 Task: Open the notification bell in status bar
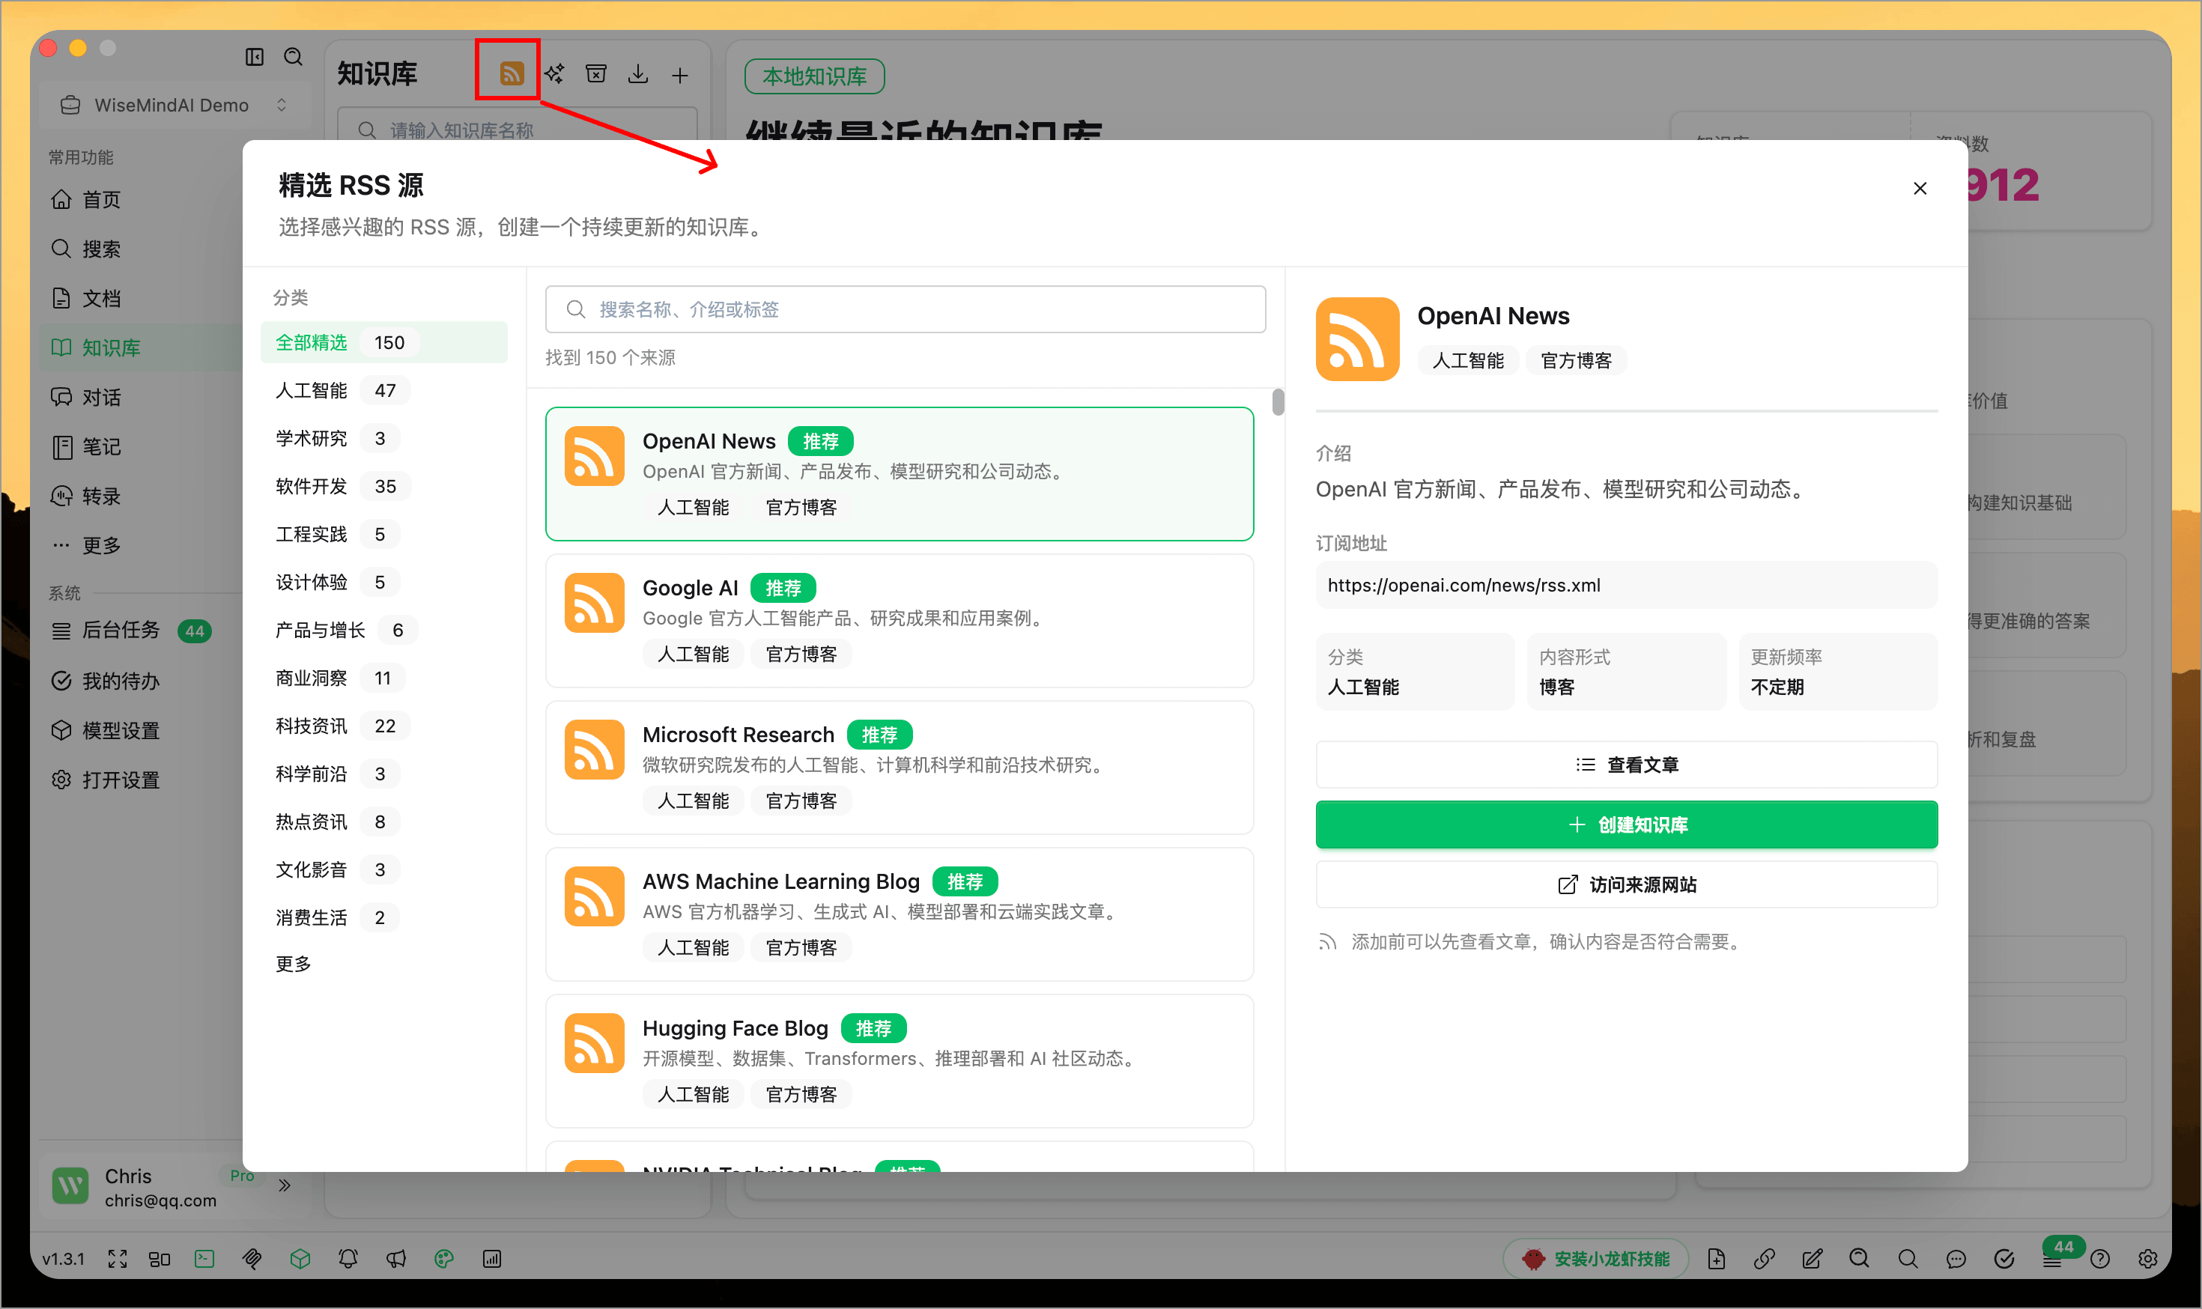click(x=348, y=1259)
